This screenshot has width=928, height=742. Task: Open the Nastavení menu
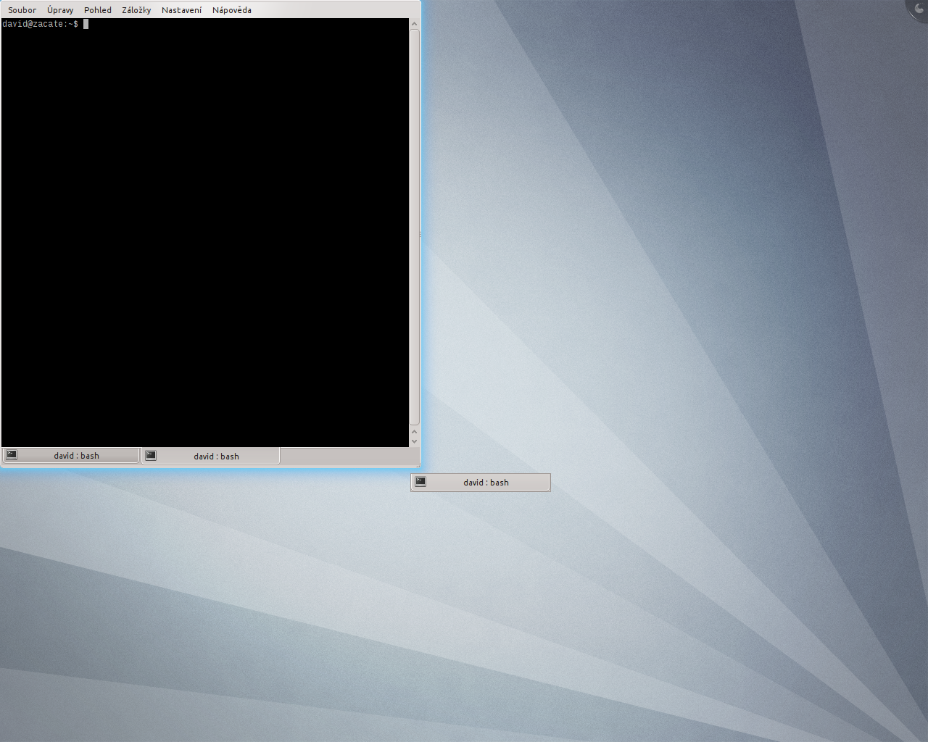(181, 10)
